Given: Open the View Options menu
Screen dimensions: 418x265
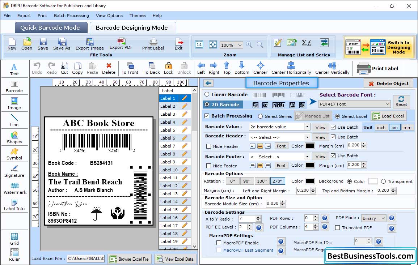Looking at the screenshot, I should (109, 16).
